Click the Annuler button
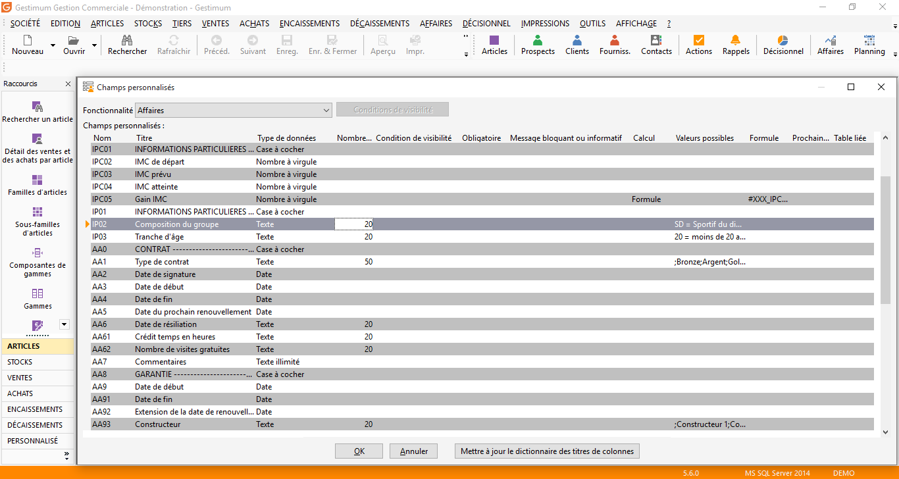The height and width of the screenshot is (479, 899). [414, 451]
